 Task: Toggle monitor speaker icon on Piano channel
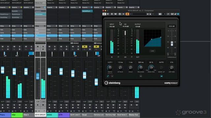click(8, 108)
